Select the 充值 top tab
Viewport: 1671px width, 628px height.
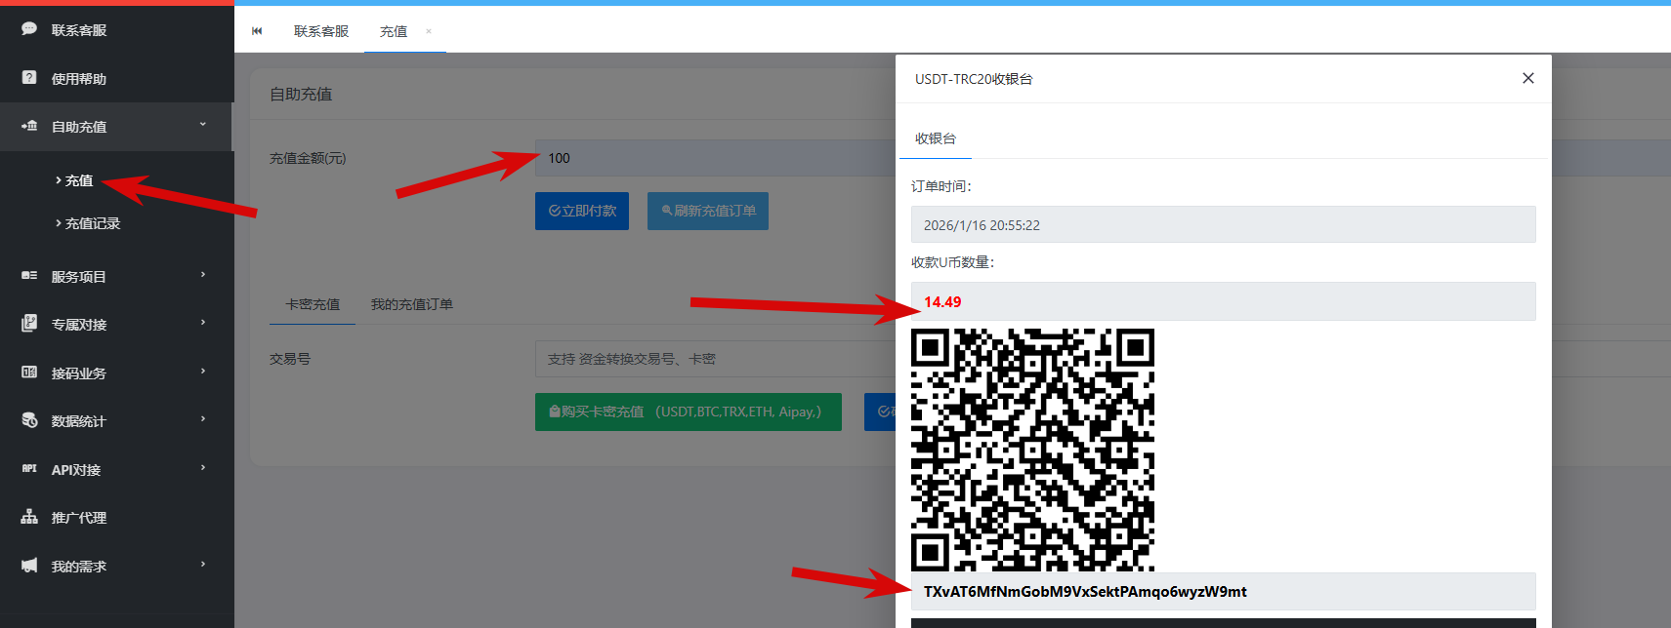click(x=394, y=31)
